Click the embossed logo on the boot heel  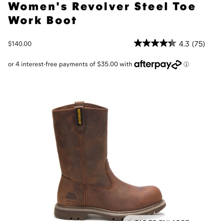point(71,196)
